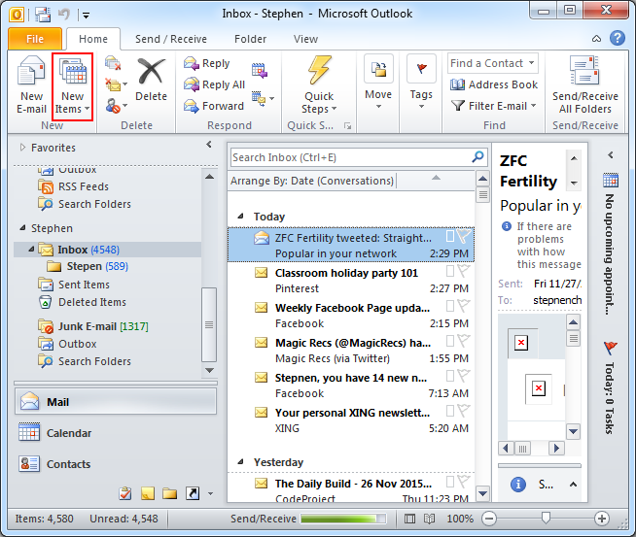Switch to Send / Receive tab
Image resolution: width=636 pixels, height=537 pixels.
pyautogui.click(x=171, y=39)
